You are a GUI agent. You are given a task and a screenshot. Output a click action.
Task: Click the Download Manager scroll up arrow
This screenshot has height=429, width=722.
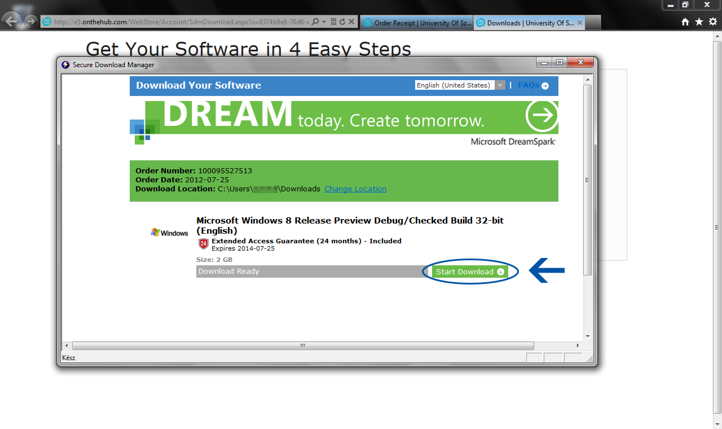587,80
